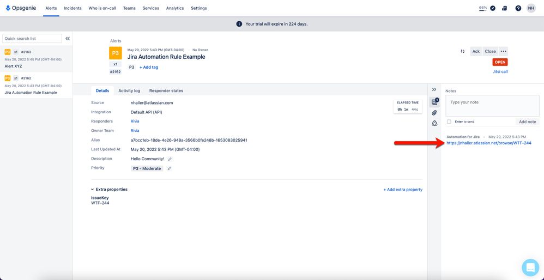Screen dimensions: 544x280
Task: Open the Settings menu
Action: pos(199,8)
